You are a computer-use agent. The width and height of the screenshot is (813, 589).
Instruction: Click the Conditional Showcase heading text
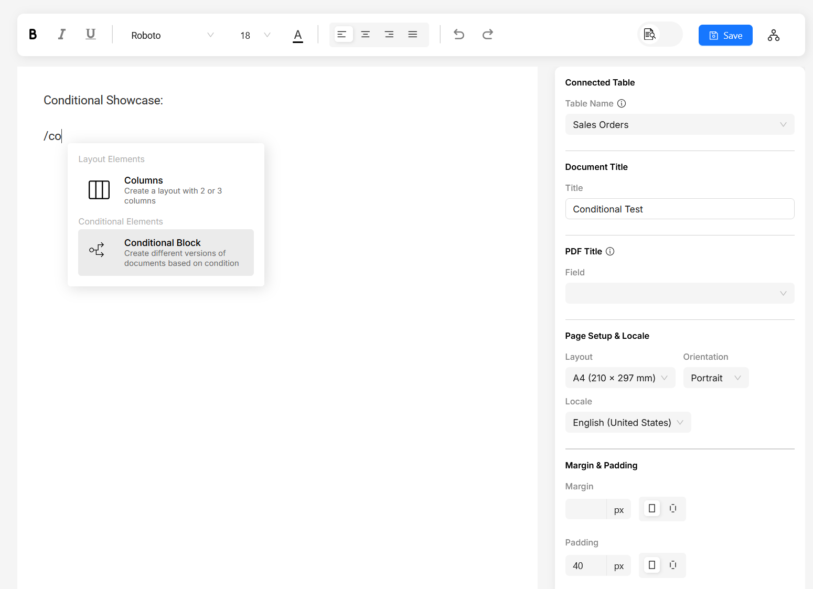(x=103, y=100)
